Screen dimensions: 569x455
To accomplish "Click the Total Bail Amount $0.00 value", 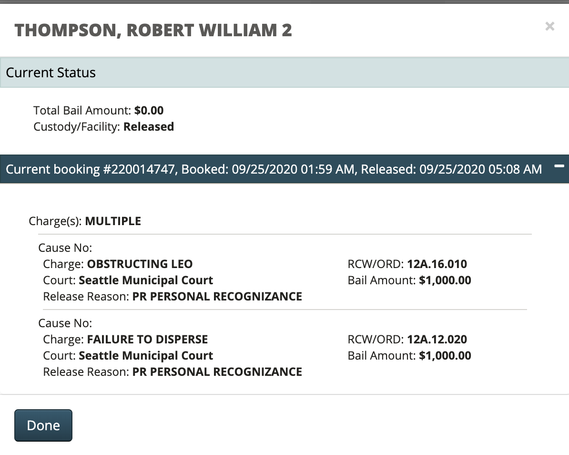I will pos(149,111).
